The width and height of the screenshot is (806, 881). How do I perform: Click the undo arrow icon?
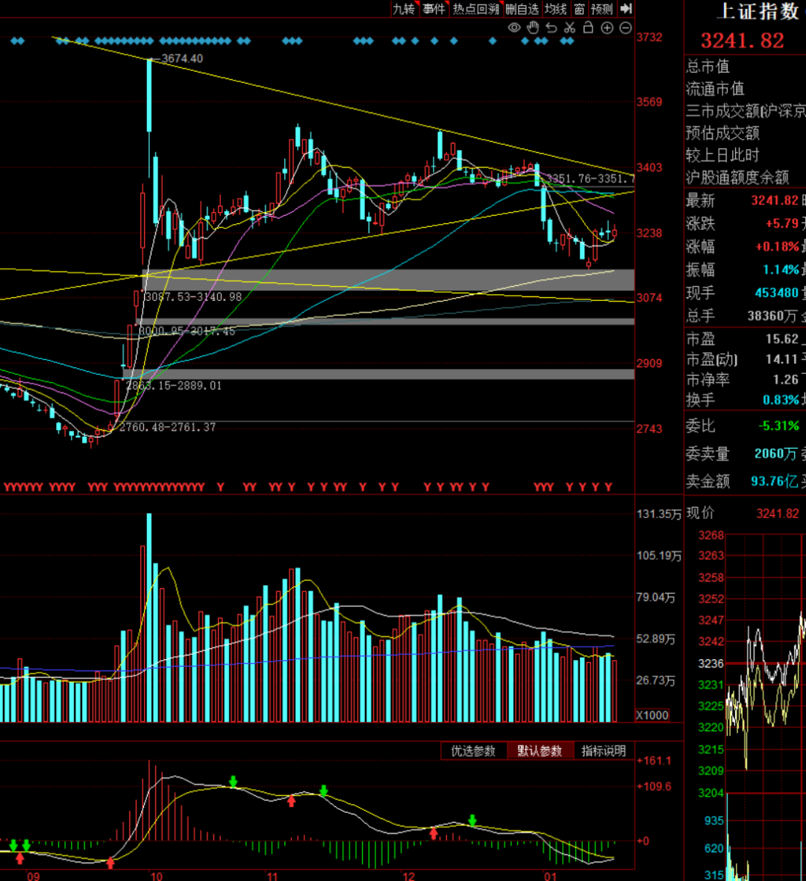click(552, 28)
